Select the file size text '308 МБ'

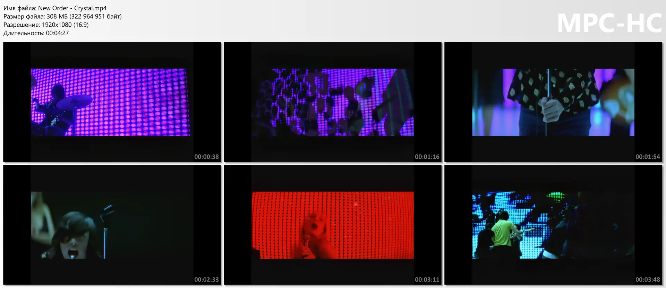point(57,16)
